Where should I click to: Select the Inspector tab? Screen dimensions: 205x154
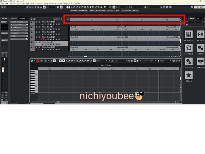pyautogui.click(x=14, y=18)
